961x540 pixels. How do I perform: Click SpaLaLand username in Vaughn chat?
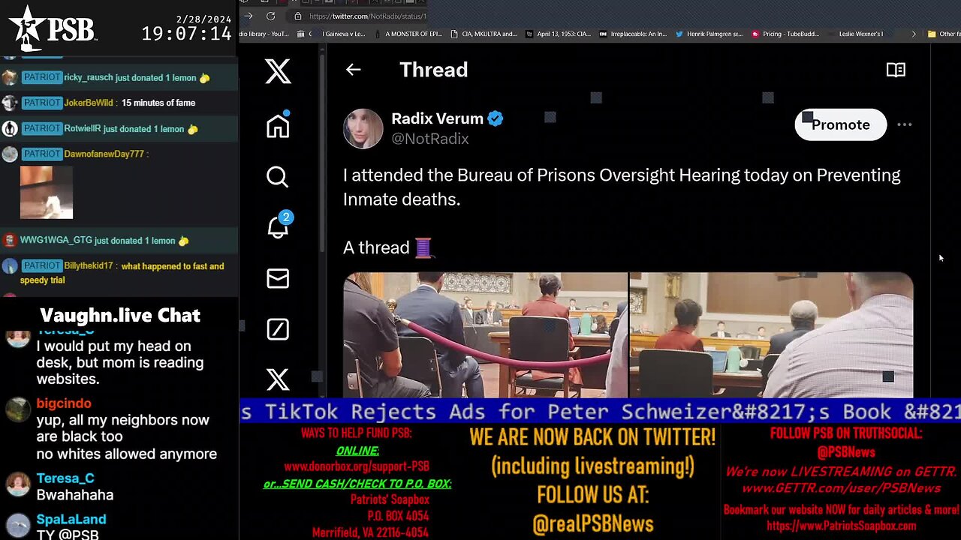(71, 519)
